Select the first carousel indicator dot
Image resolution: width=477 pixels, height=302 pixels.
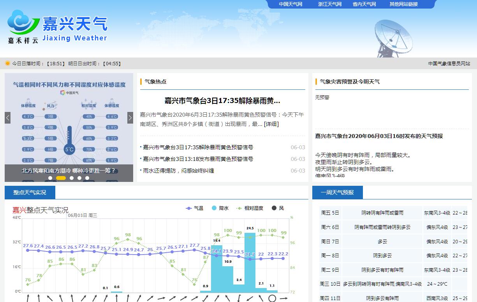[50, 178]
